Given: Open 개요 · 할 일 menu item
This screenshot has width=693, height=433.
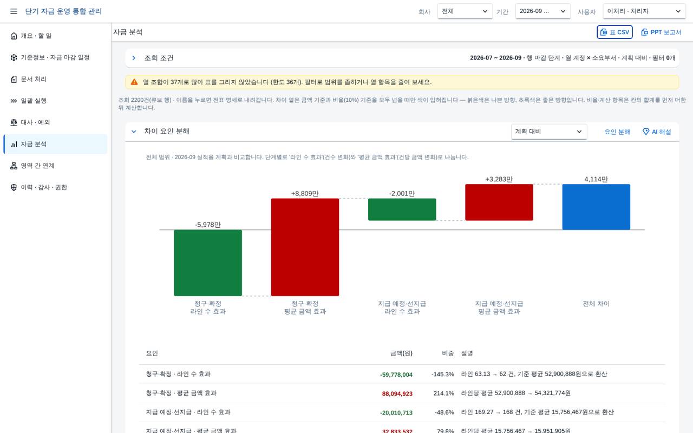Looking at the screenshot, I should [x=55, y=36].
